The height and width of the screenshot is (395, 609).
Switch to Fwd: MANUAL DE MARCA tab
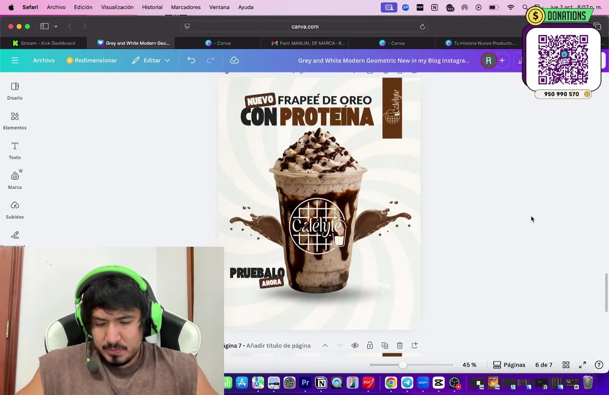pos(308,43)
